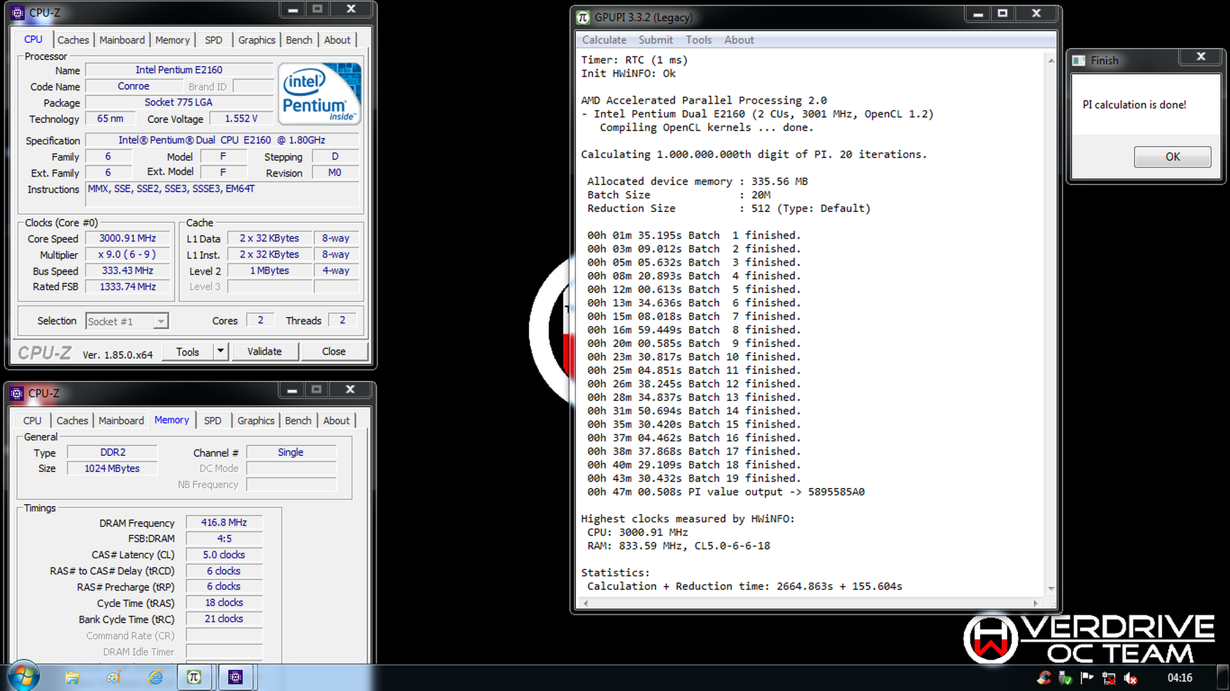
Task: Open the Caches tab in top CPU-Z window
Action: click(73, 40)
